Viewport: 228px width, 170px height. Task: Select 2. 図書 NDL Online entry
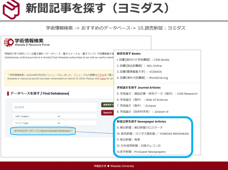pos(139,66)
